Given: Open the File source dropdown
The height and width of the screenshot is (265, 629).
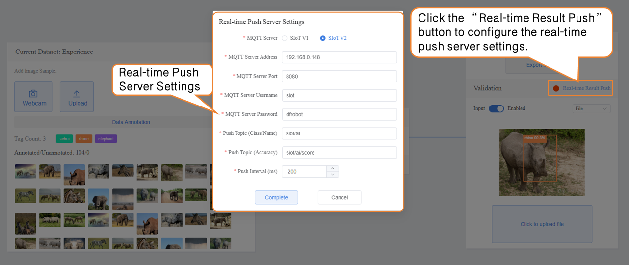Looking at the screenshot, I should tap(591, 108).
